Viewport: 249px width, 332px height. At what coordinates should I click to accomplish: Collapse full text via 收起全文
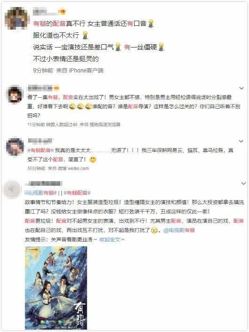point(112,239)
